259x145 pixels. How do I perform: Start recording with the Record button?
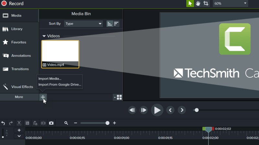click(12, 4)
